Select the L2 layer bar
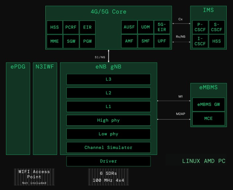 click(108, 93)
